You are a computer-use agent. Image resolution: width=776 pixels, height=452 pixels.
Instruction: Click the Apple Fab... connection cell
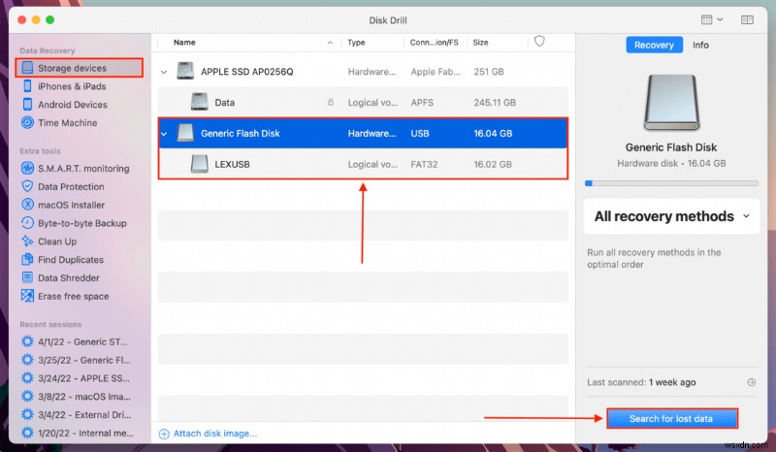(x=436, y=72)
